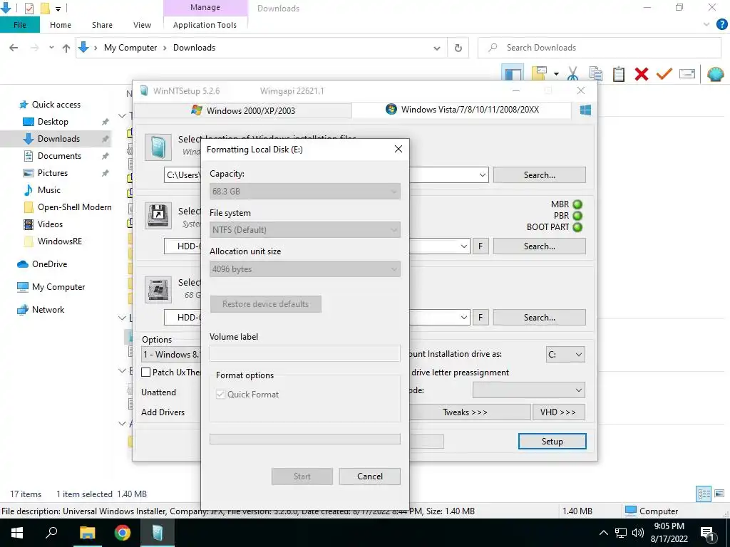The height and width of the screenshot is (547, 730).
Task: Switch to large thumbnails view icon
Action: coord(719,494)
